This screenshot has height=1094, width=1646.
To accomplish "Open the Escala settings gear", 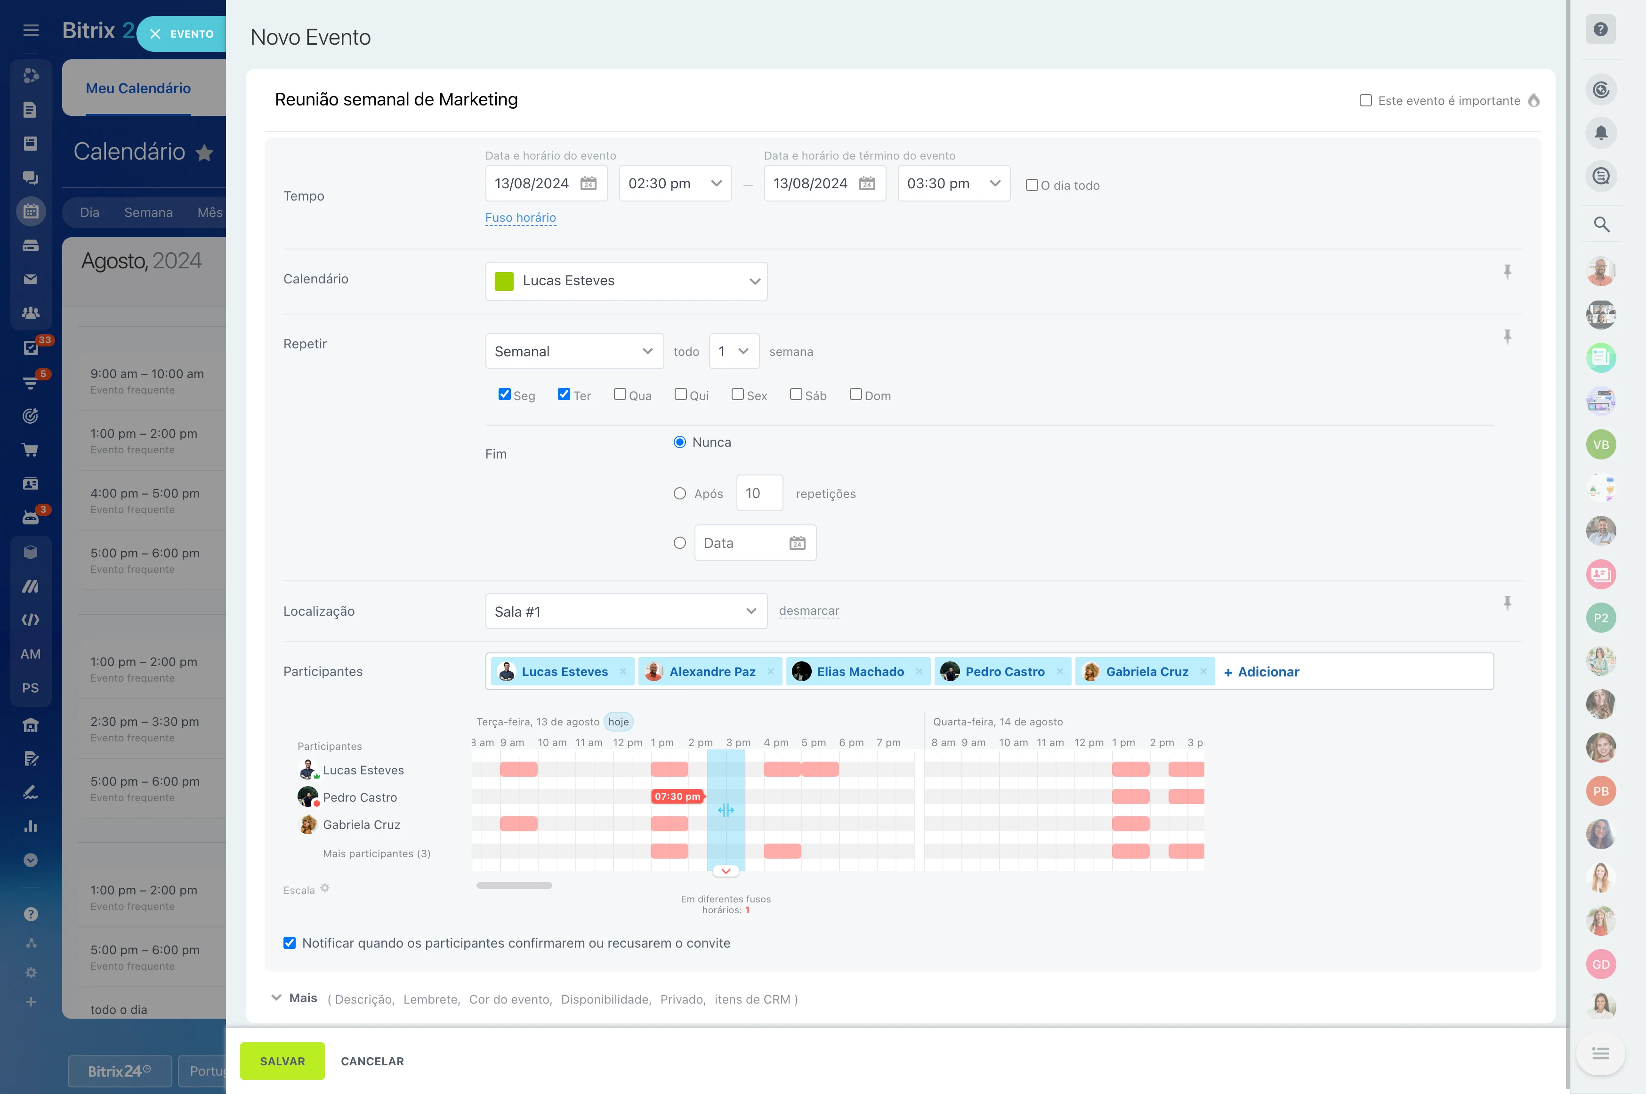I will pos(324,888).
